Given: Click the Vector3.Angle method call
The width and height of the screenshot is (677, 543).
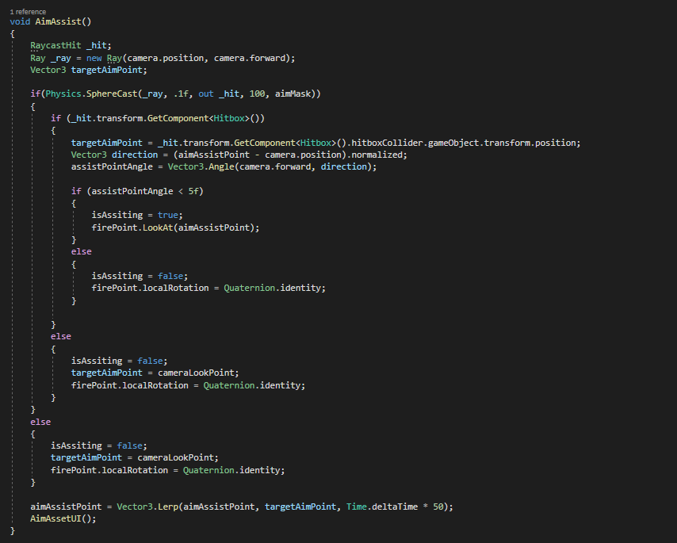Looking at the screenshot, I should (x=201, y=166).
